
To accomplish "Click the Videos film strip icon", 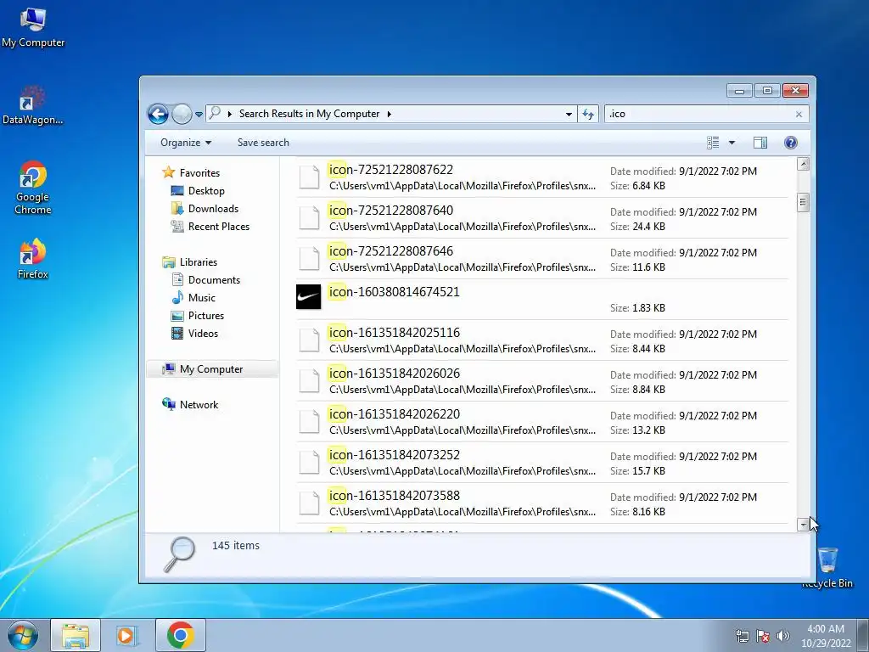I will coord(177,333).
